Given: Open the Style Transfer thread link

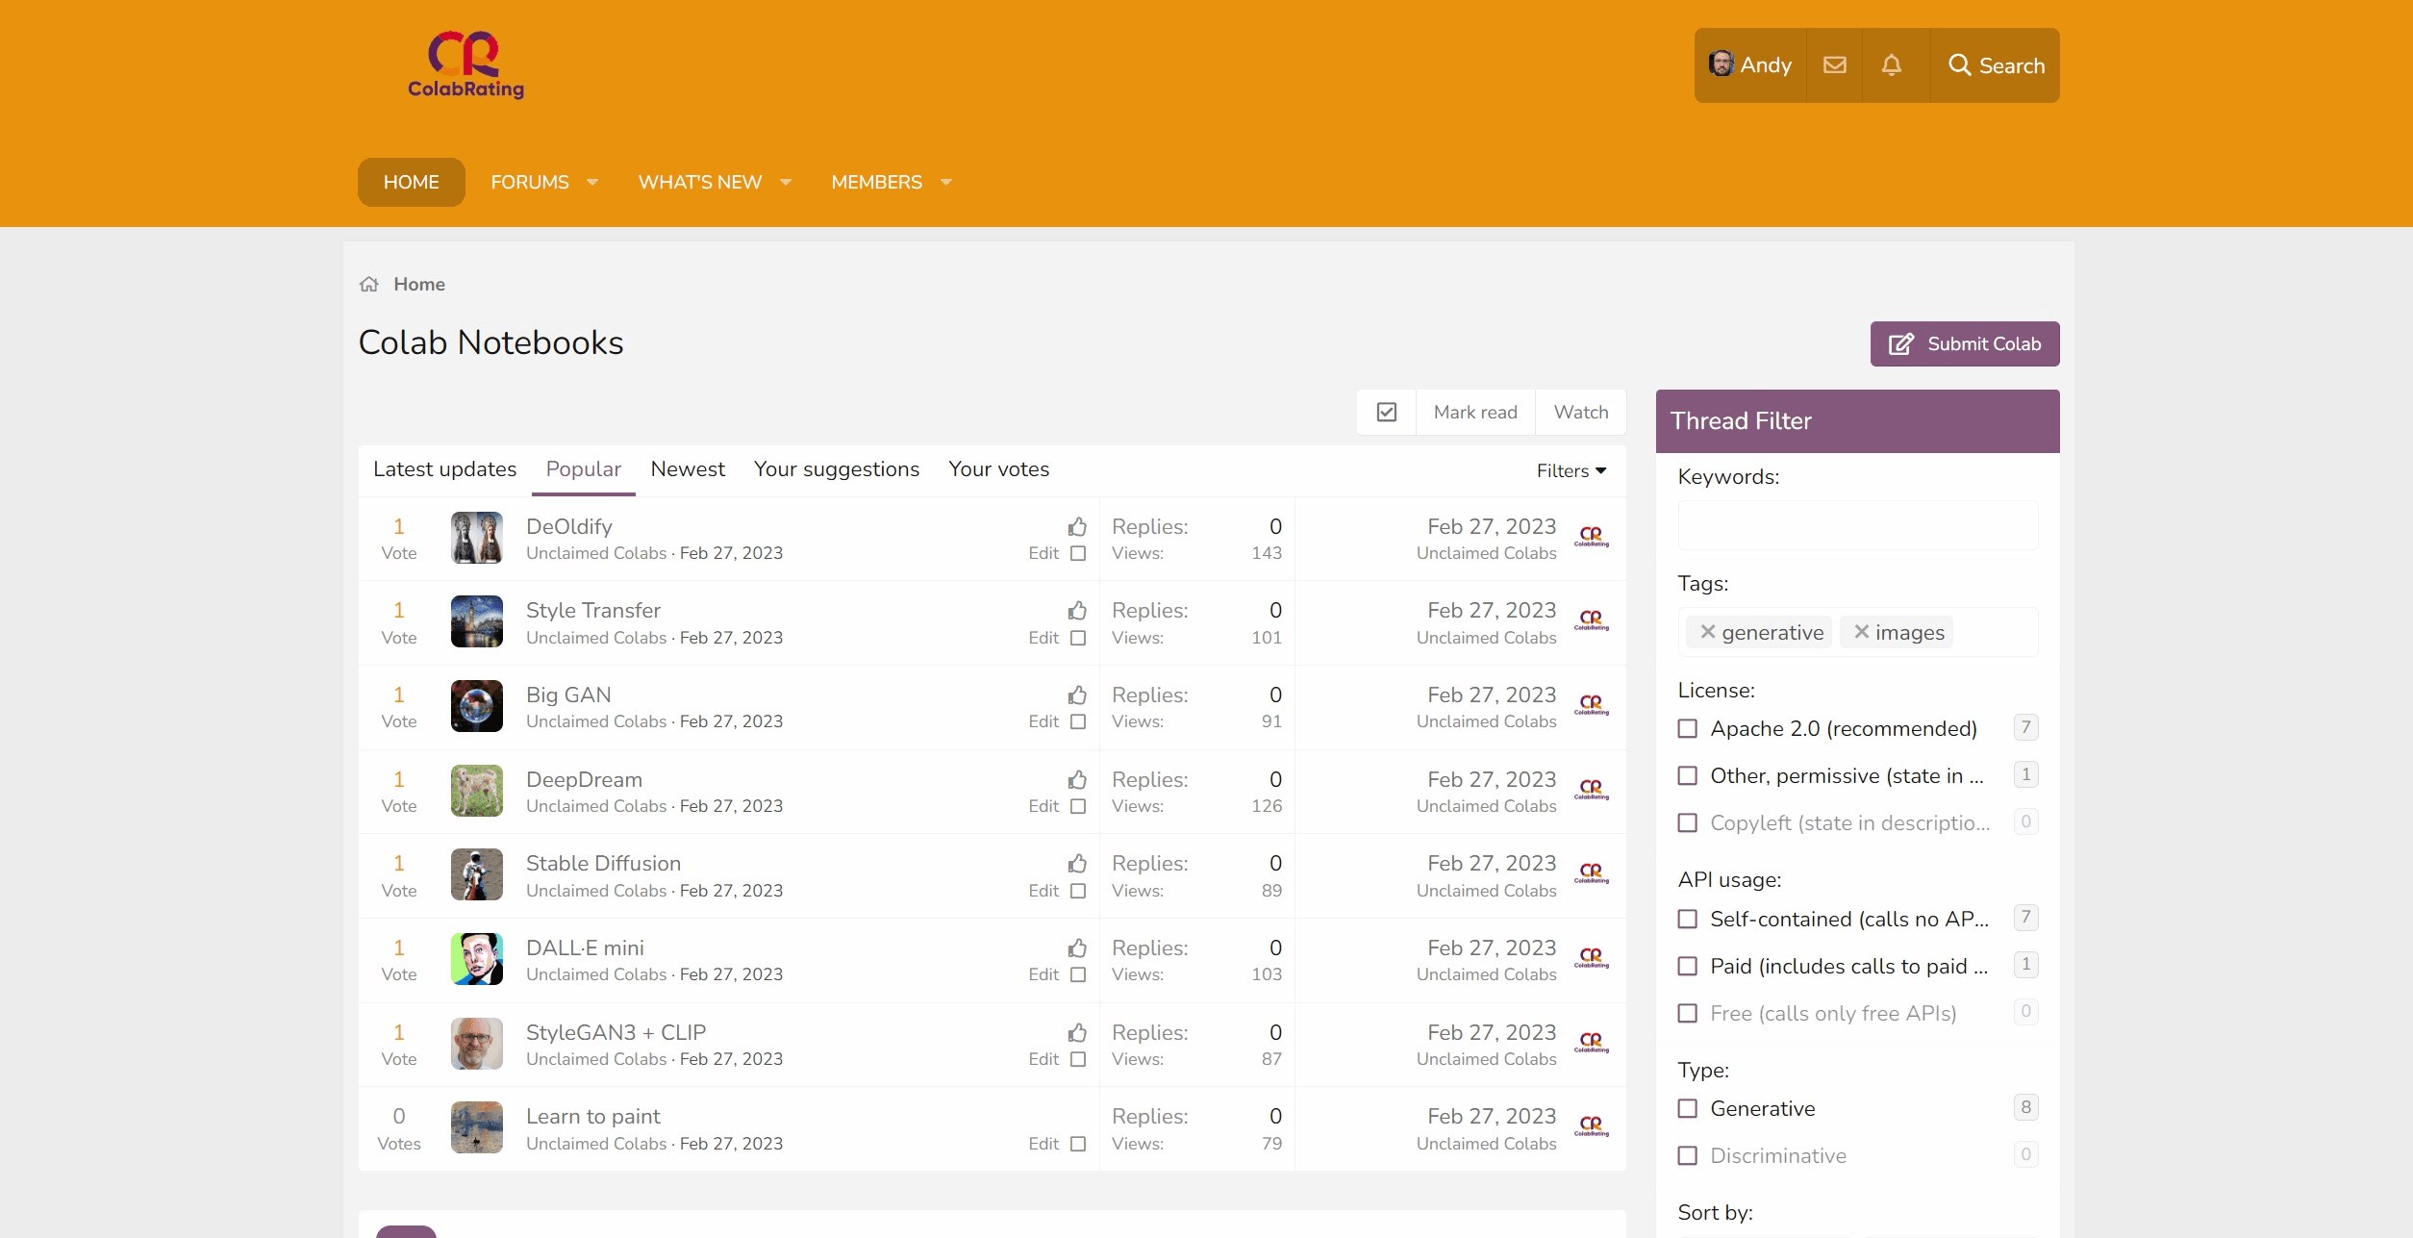Looking at the screenshot, I should tap(592, 611).
